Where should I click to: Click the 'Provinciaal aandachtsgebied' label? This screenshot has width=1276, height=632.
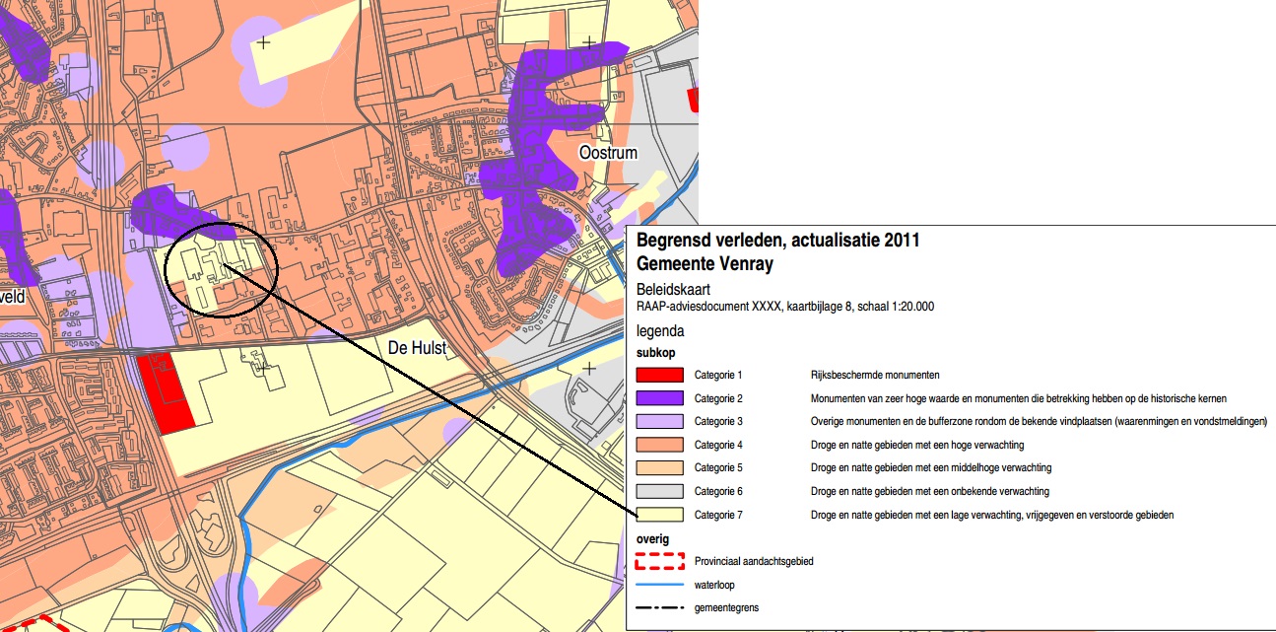pyautogui.click(x=754, y=561)
